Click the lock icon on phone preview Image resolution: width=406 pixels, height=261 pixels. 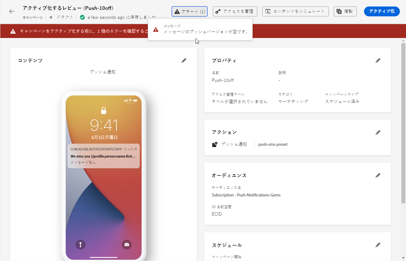pos(104,111)
